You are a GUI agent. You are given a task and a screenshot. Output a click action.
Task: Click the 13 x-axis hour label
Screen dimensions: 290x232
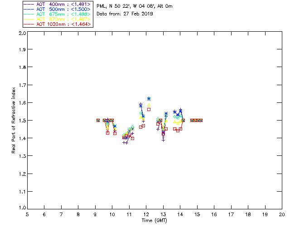[163, 214]
